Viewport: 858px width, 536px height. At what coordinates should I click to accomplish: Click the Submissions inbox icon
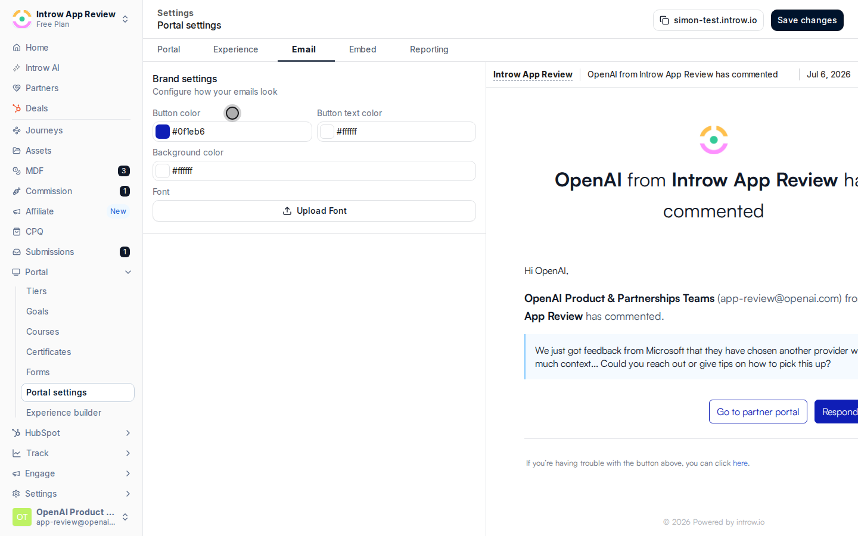point(17,252)
